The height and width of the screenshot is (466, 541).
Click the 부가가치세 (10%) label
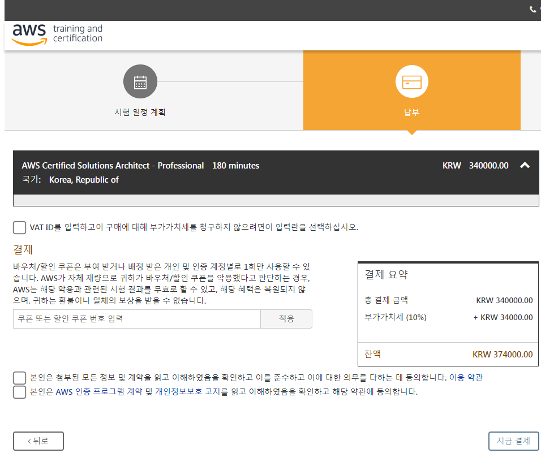(396, 317)
